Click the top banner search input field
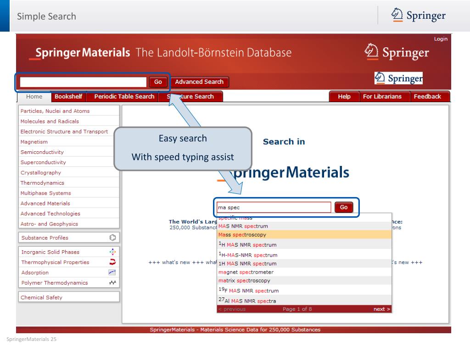Viewport: 470px width, 352px height. pyautogui.click(x=83, y=82)
